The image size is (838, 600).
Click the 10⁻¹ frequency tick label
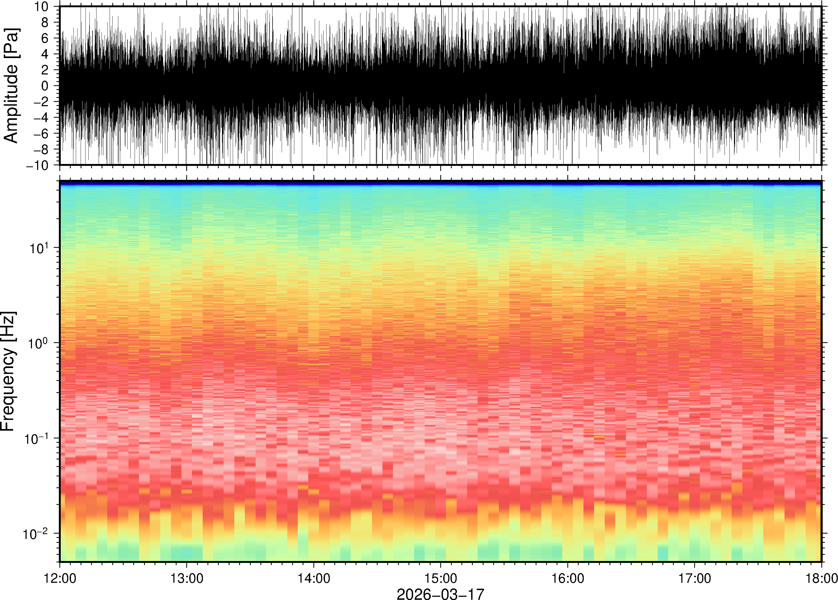(x=36, y=438)
